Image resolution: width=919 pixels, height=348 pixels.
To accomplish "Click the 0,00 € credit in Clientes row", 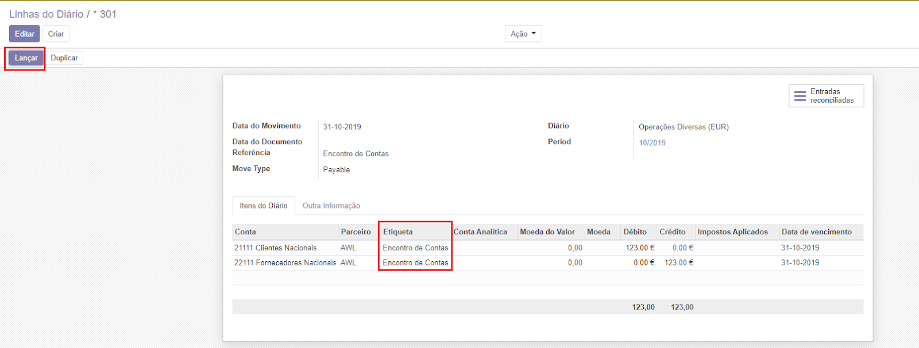I will (683, 248).
